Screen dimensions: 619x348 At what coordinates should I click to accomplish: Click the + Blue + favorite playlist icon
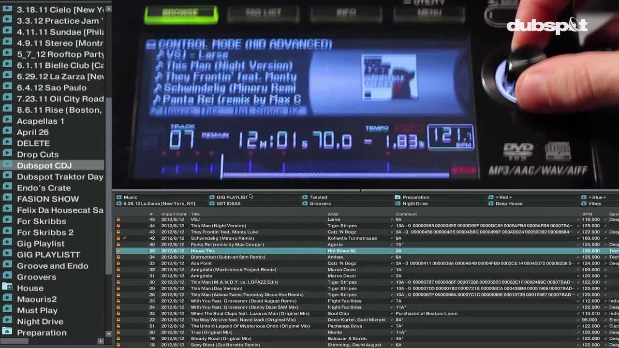point(584,197)
